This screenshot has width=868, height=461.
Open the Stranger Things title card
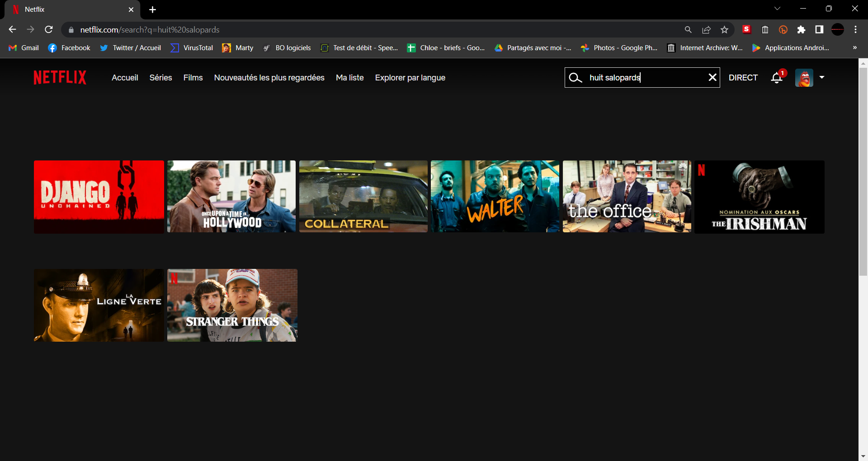point(232,305)
